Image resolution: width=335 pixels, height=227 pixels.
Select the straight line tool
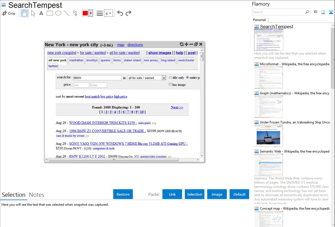pos(67,13)
